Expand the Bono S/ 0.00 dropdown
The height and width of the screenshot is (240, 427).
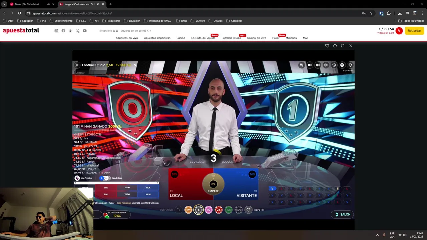pos(385,33)
